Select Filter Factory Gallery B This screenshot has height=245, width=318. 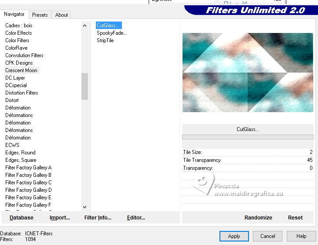29,175
